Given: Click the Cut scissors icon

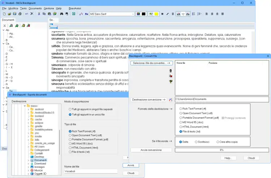Looking at the screenshot, I should (x=39, y=14).
